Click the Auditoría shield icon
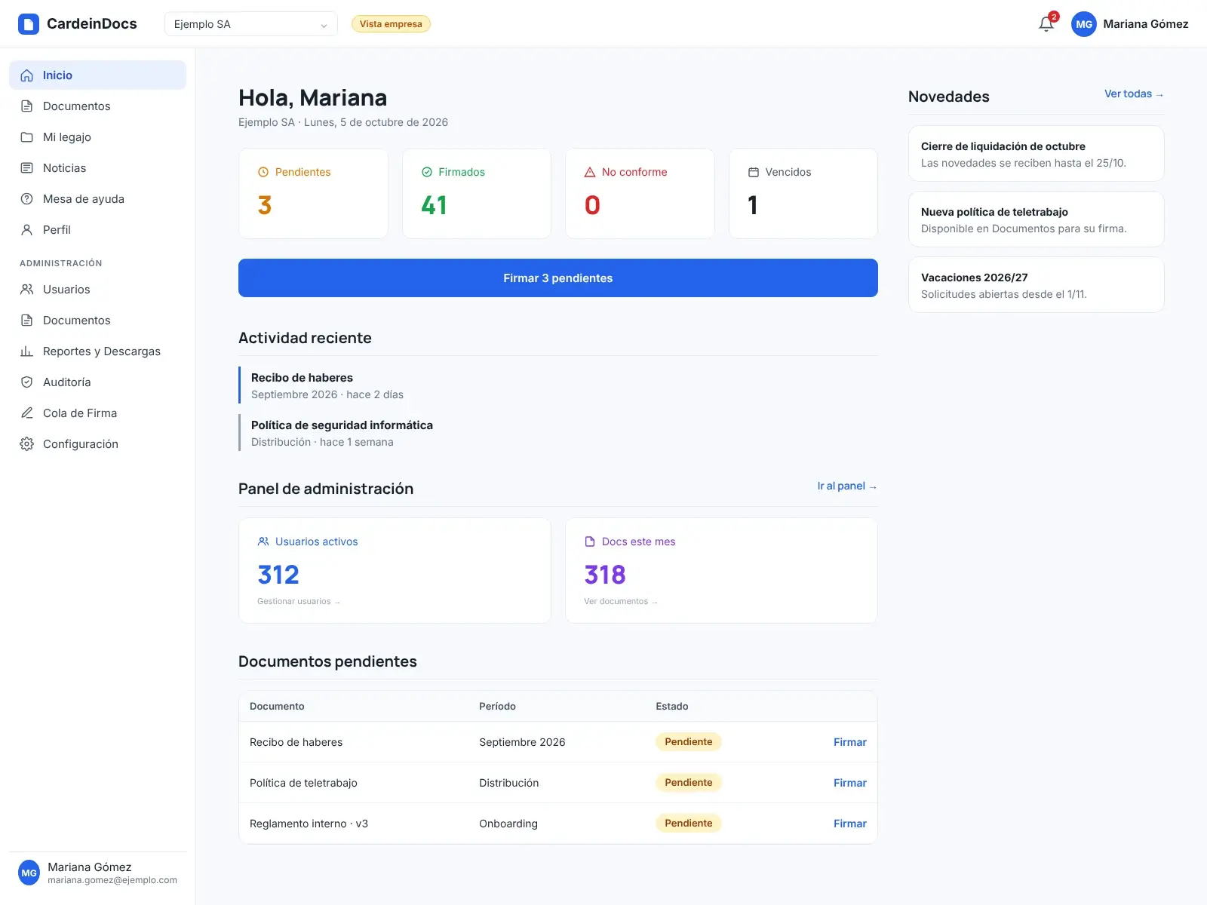This screenshot has height=905, width=1207. pyautogui.click(x=27, y=382)
